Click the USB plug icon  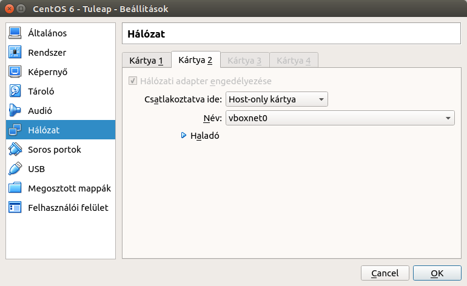pos(15,168)
